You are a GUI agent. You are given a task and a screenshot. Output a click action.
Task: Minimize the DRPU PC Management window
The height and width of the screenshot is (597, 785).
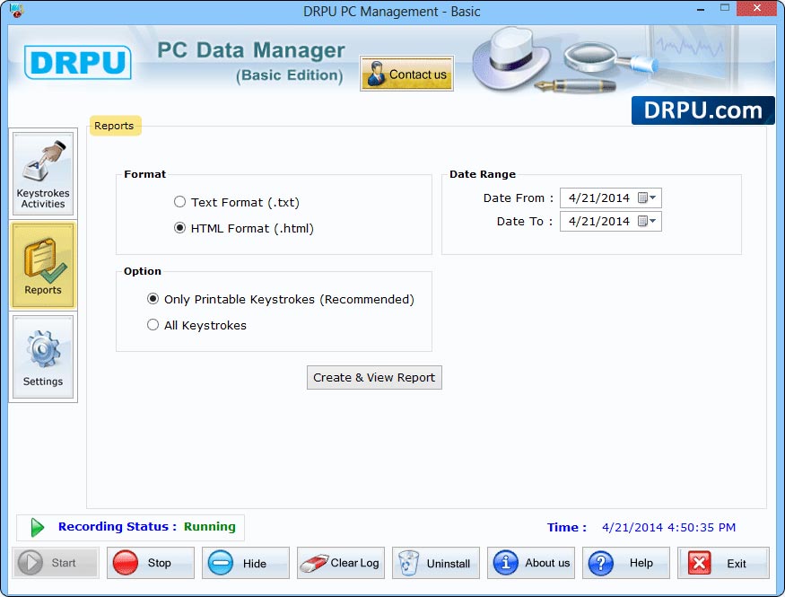701,9
